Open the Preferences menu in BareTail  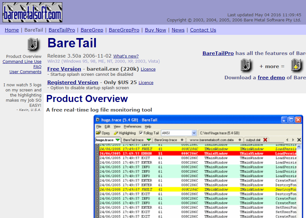[x=133, y=126]
